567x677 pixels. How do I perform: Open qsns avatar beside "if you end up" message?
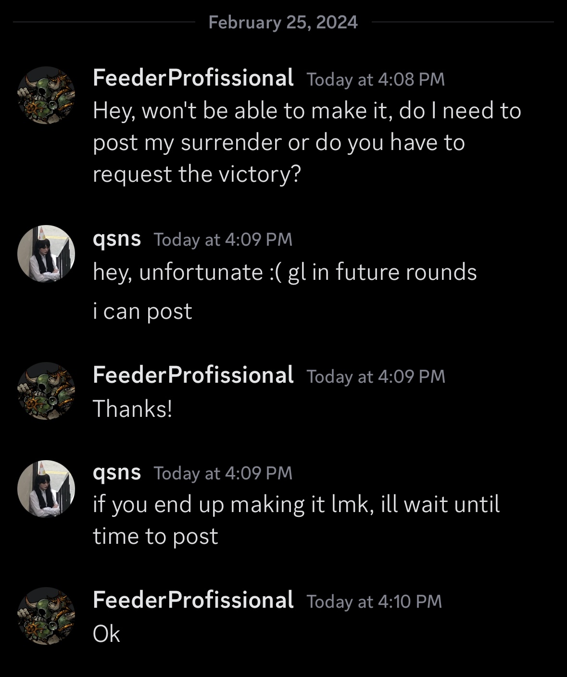pyautogui.click(x=46, y=489)
